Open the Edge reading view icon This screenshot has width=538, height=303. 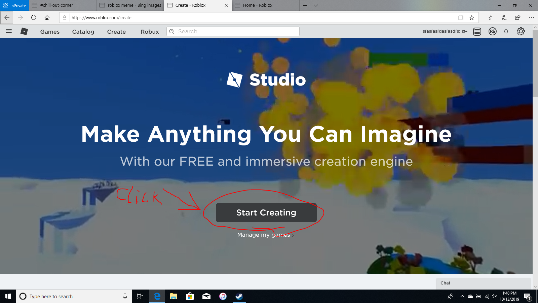pos(461,18)
